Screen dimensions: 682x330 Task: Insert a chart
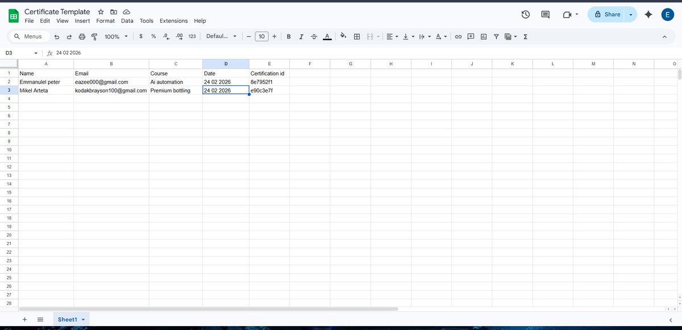[484, 36]
